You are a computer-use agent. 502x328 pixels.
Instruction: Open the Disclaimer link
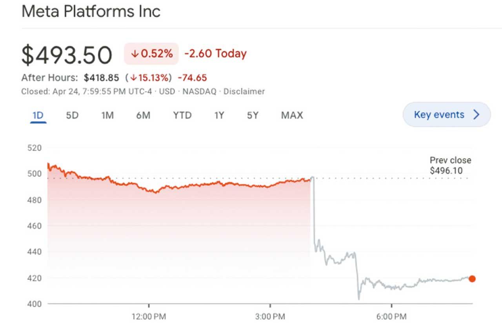[244, 92]
